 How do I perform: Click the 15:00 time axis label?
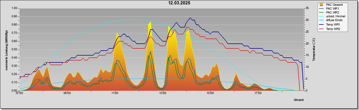click(x=210, y=93)
